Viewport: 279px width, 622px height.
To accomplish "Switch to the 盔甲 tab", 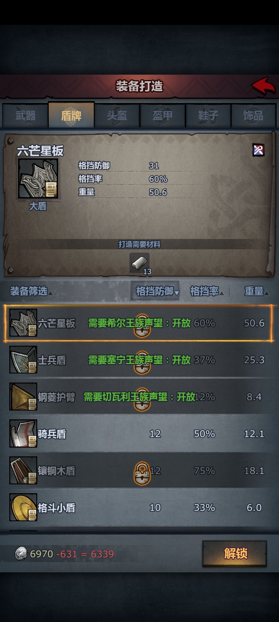I will [x=162, y=115].
